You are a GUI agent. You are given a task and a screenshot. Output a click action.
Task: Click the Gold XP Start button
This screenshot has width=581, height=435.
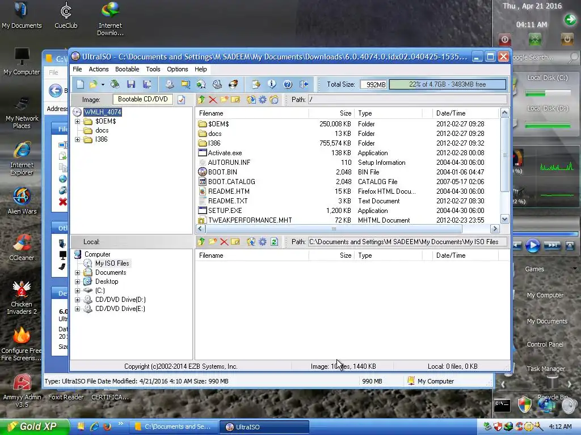pyautogui.click(x=35, y=427)
